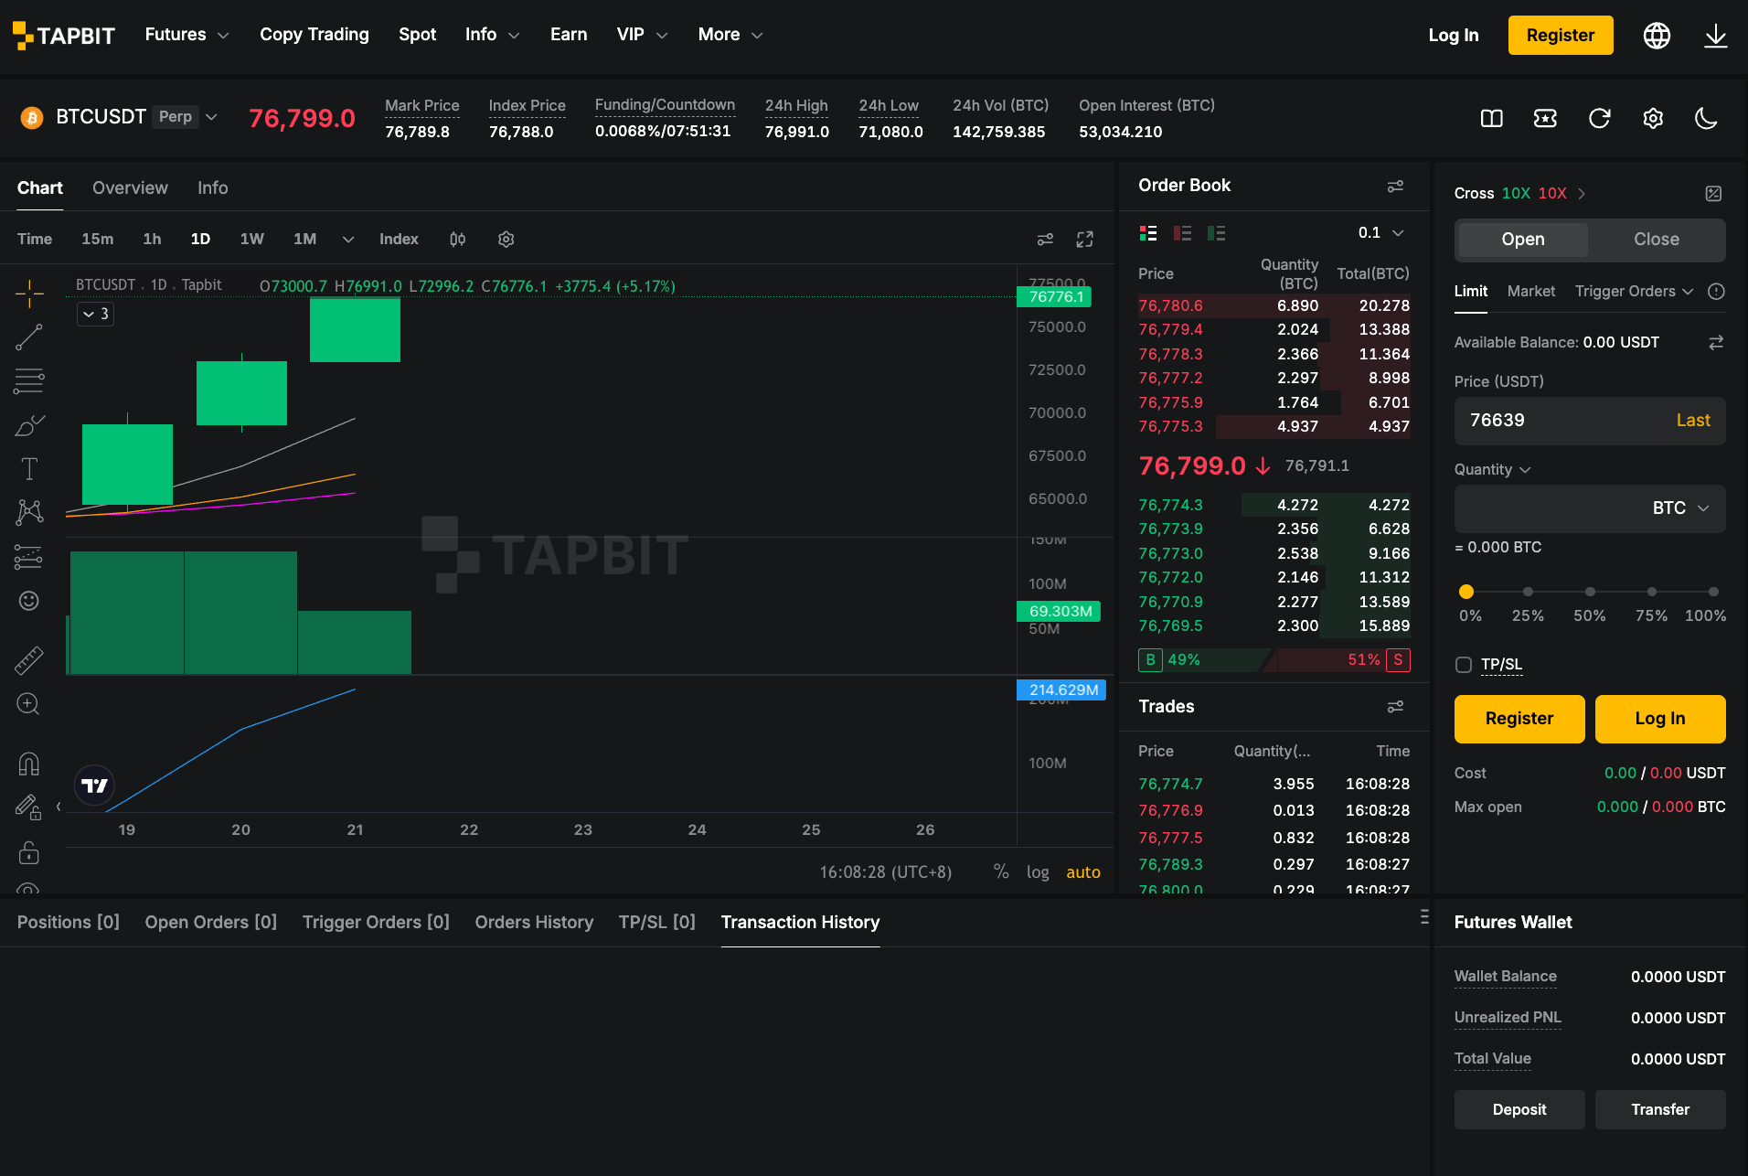This screenshot has height=1176, width=1748.
Task: Open the trading guide book icon
Action: [x=1491, y=118]
